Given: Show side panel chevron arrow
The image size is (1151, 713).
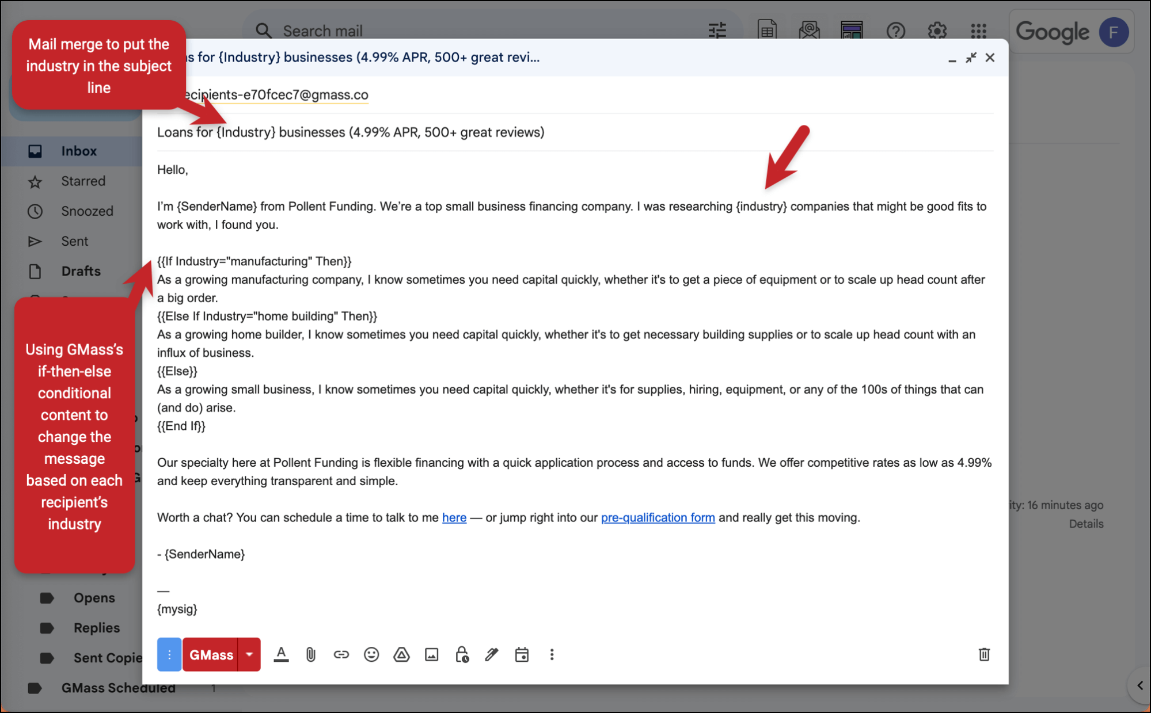Looking at the screenshot, I should point(1139,685).
